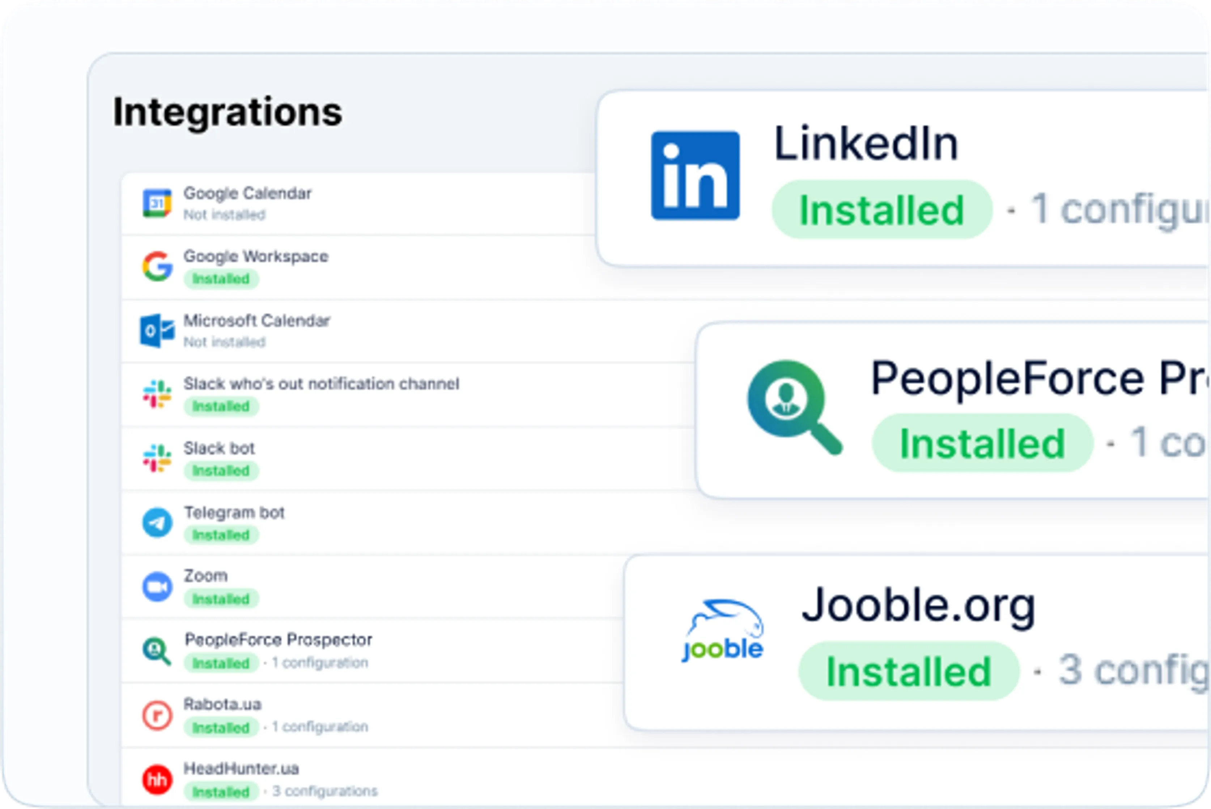Image resolution: width=1211 pixels, height=809 pixels.
Task: Click the Zoom camera icon
Action: pyautogui.click(x=157, y=586)
